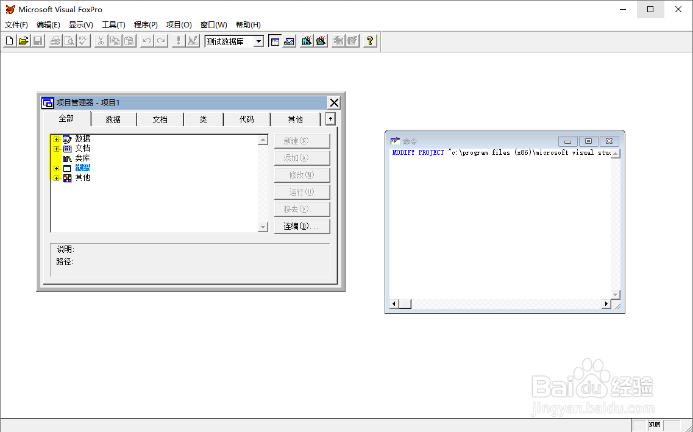Open the 文件(F) menu
The width and height of the screenshot is (693, 432).
click(16, 25)
